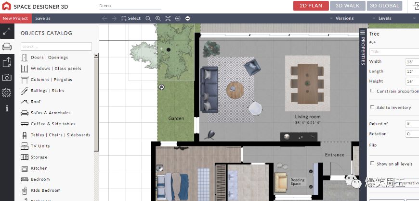The image size is (419, 201).
Task: Open the export/share sidebar icon
Action: click(7, 62)
